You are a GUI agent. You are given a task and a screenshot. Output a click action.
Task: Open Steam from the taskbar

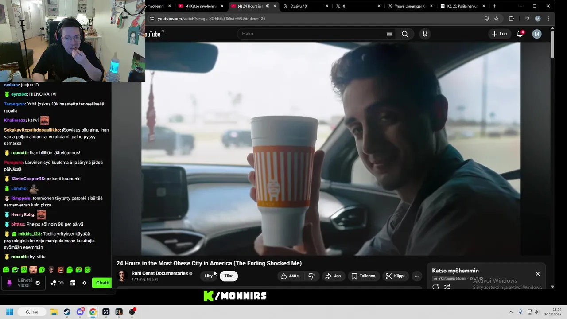point(66,312)
